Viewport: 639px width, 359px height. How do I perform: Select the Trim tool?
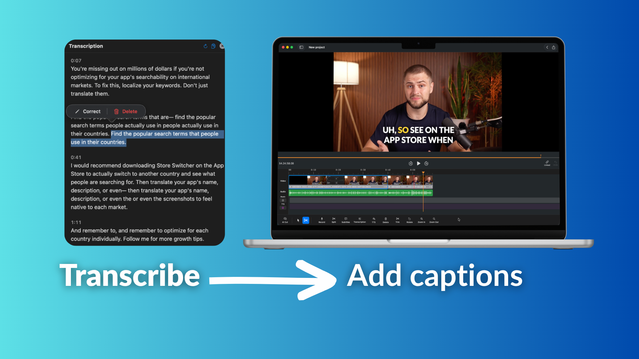[x=398, y=220]
